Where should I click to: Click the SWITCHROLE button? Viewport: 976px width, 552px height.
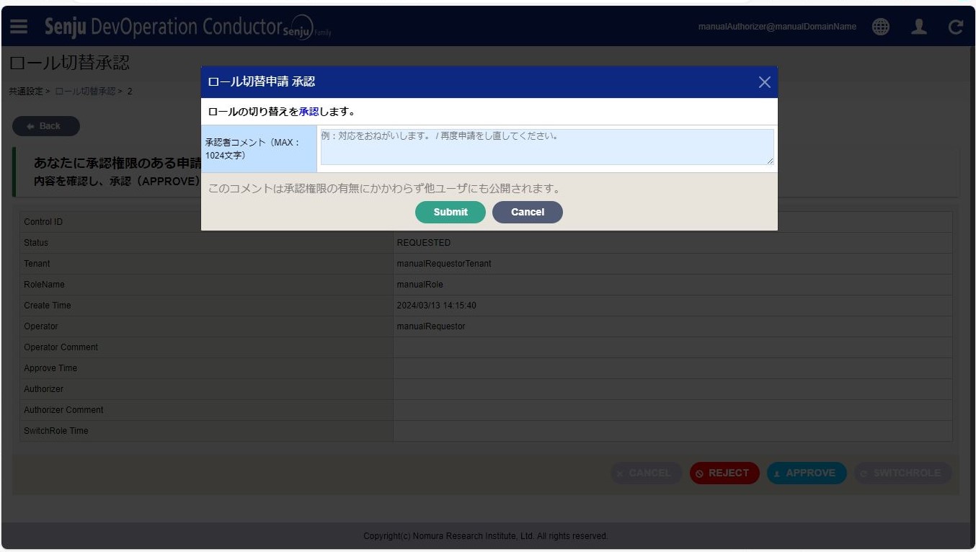pos(902,473)
